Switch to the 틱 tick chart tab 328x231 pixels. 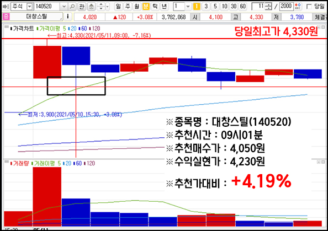coord(155,7)
